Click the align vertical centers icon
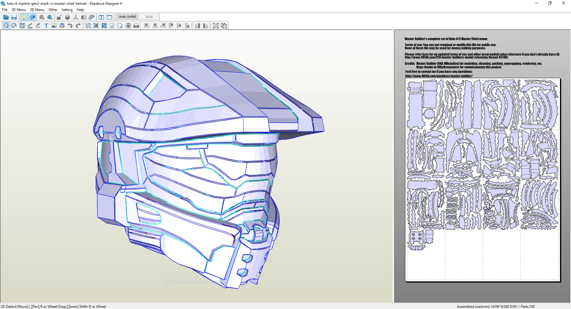The width and height of the screenshot is (571, 309). coord(179,26)
